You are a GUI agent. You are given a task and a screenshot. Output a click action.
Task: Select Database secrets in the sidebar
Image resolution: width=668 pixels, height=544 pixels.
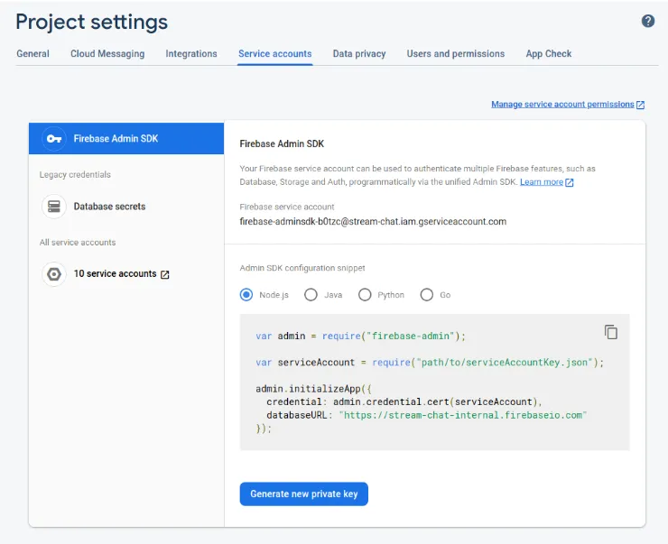pyautogui.click(x=109, y=207)
